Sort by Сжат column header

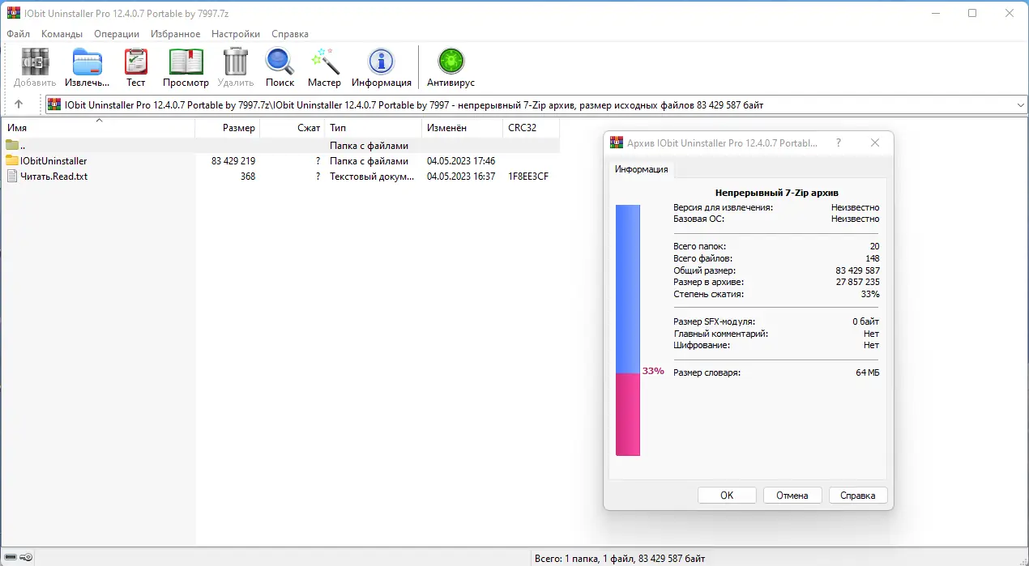(292, 128)
